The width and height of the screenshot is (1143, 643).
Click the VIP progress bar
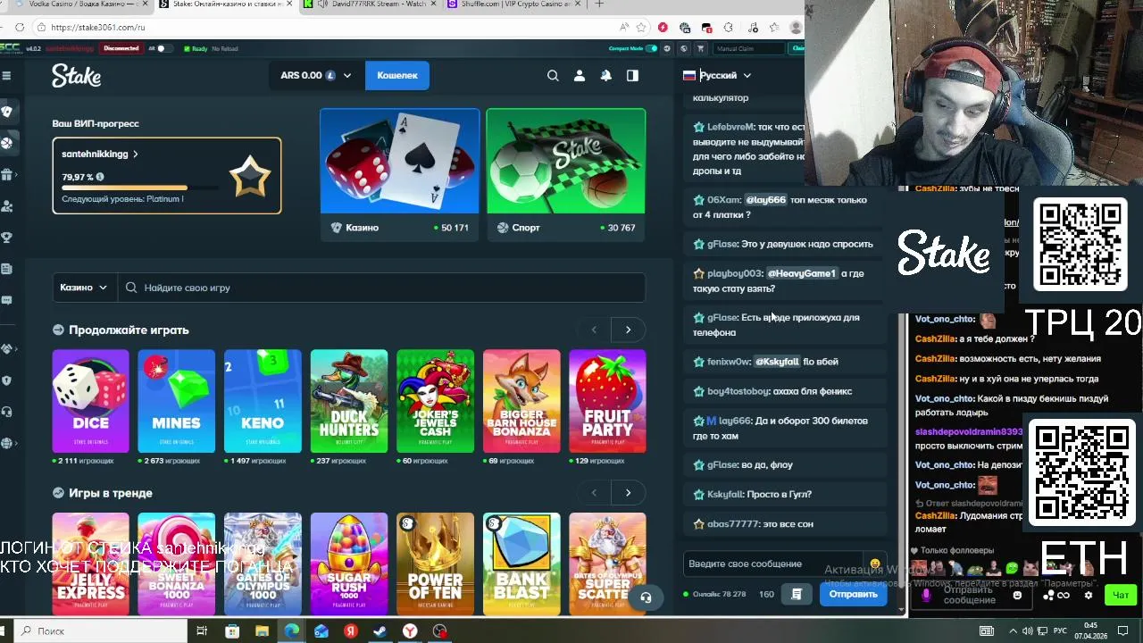point(139,188)
